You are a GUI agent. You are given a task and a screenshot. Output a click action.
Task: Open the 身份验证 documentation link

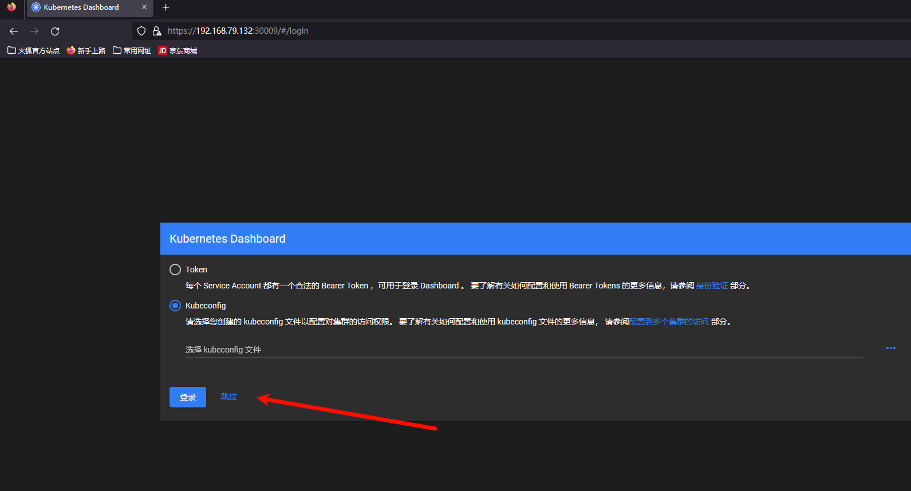(712, 286)
